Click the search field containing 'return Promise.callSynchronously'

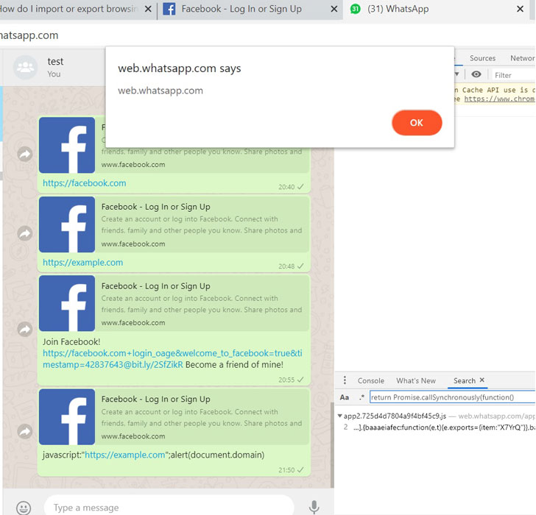pos(453,397)
